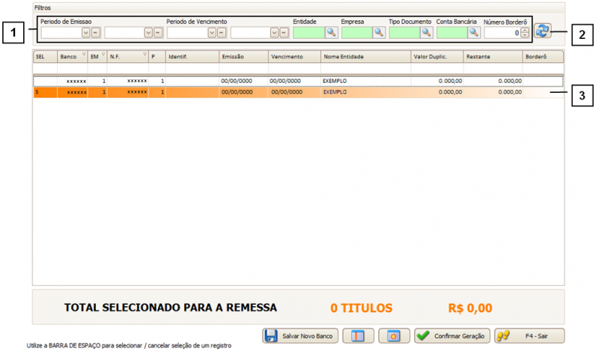This screenshot has height=351, width=599.
Task: Click the refresh filters icon button
Action: tap(543, 31)
